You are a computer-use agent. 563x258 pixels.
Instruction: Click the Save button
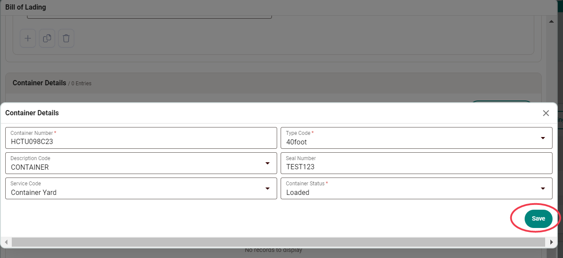point(539,218)
